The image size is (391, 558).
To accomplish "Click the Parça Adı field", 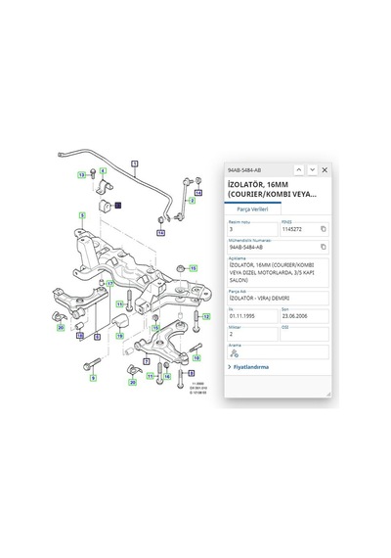I will pos(279,299).
